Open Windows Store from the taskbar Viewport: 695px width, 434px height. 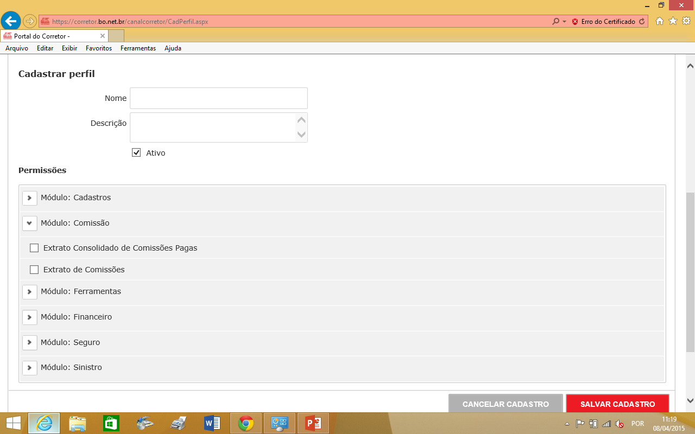tap(111, 423)
